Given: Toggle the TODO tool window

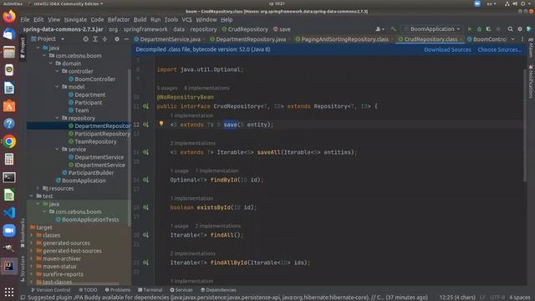Looking at the screenshot, I should [x=88, y=290].
